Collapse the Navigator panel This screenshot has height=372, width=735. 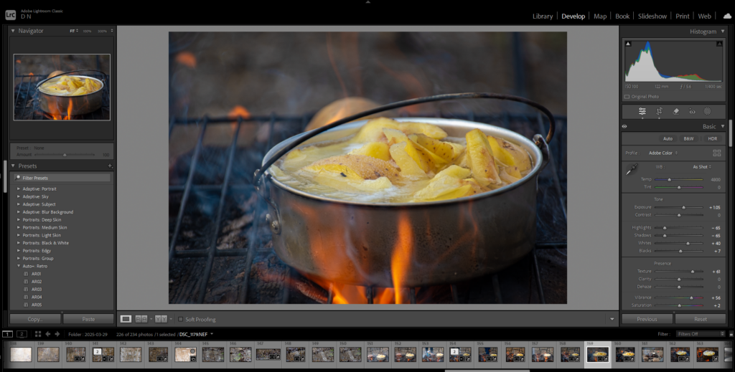point(13,31)
